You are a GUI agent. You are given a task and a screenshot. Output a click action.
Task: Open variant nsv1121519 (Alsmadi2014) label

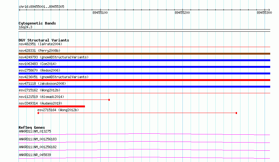coord(41,97)
